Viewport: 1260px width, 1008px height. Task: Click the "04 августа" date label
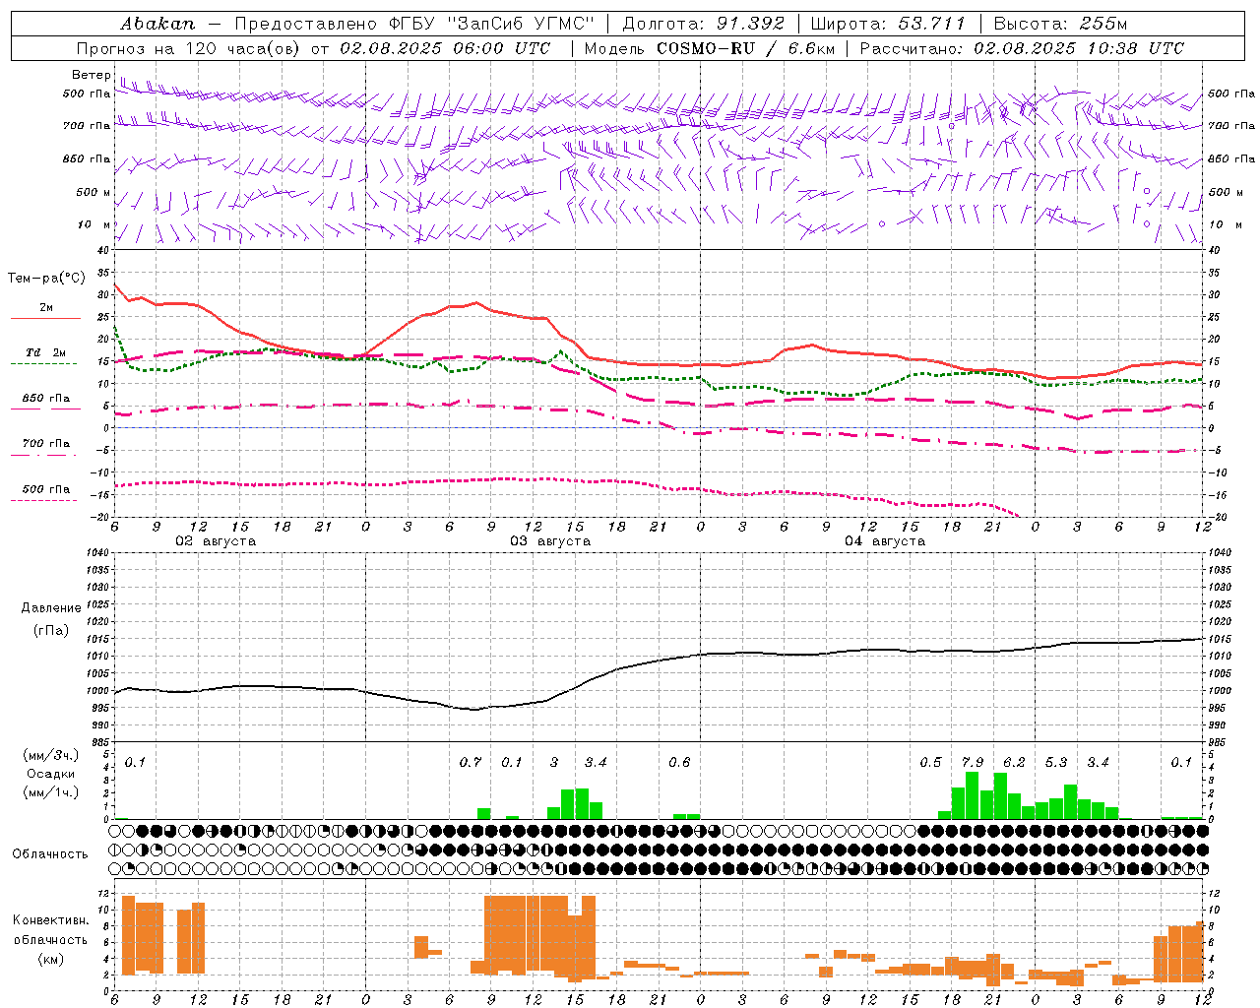[885, 541]
